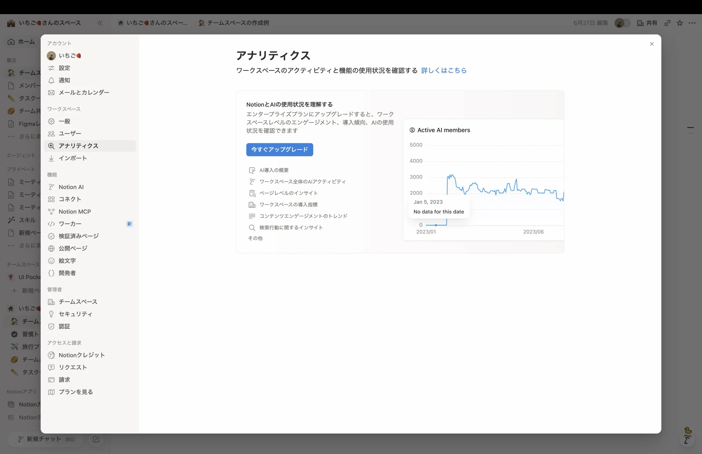Click ワークスペース全体のAIアクティビティ item

pos(297,182)
